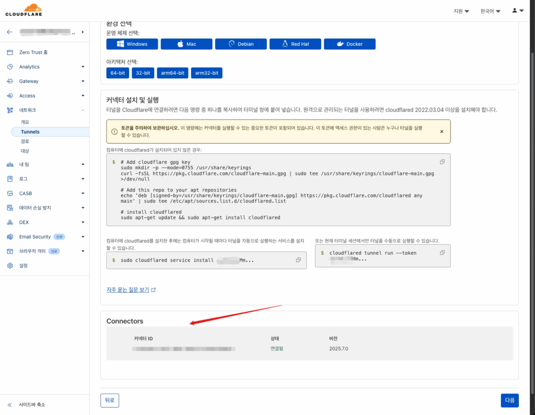Open the 지원 support dropdown

click(x=461, y=11)
